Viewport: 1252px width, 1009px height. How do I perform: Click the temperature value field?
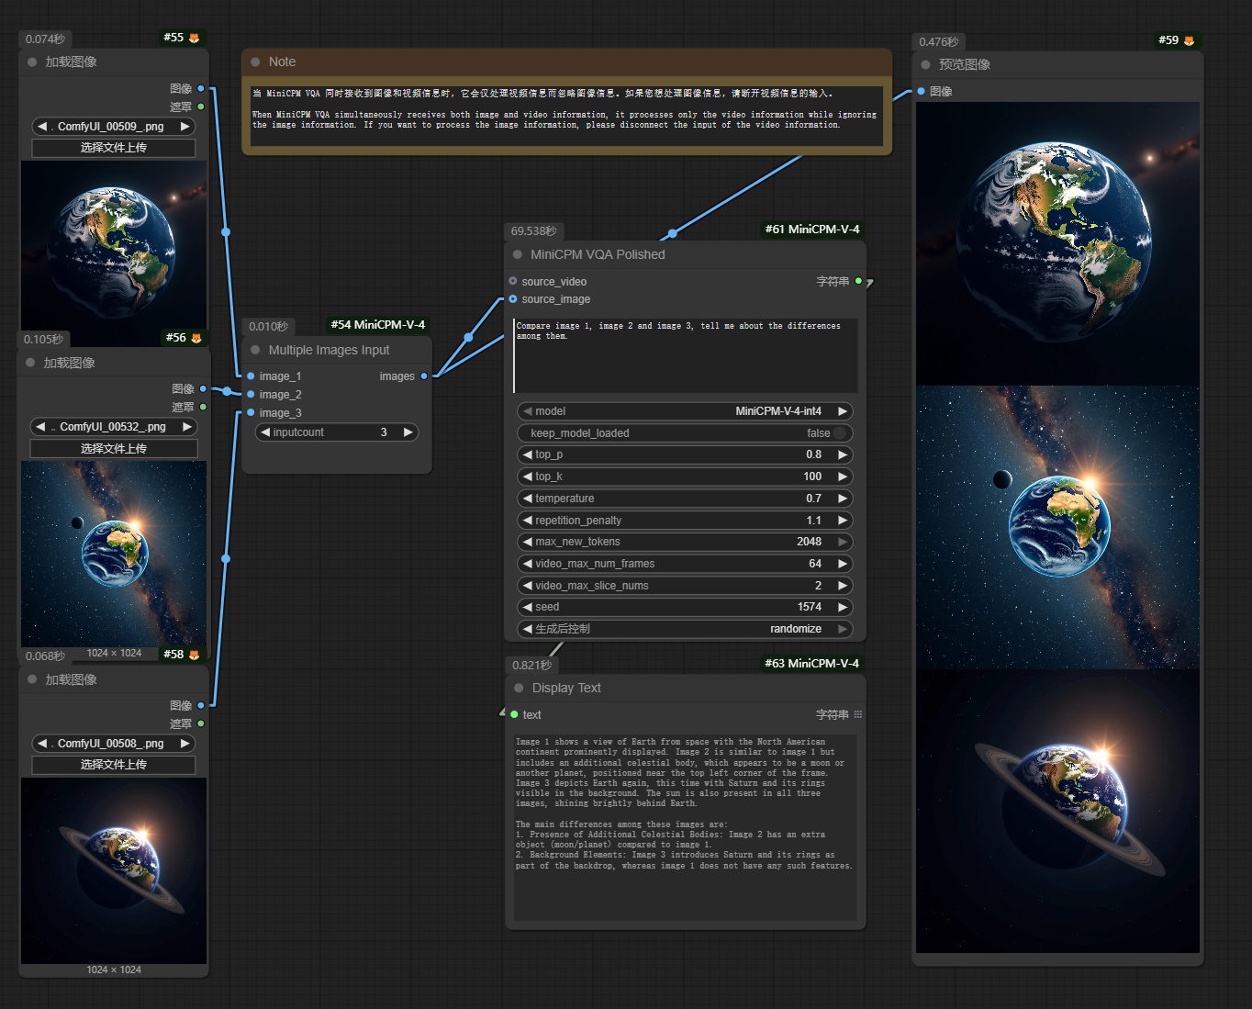pos(685,499)
